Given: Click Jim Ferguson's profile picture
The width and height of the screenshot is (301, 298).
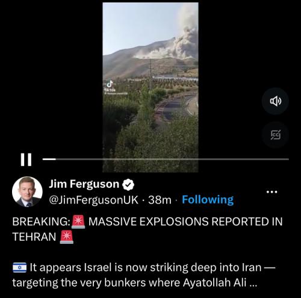Looking at the screenshot, I should (x=27, y=191).
